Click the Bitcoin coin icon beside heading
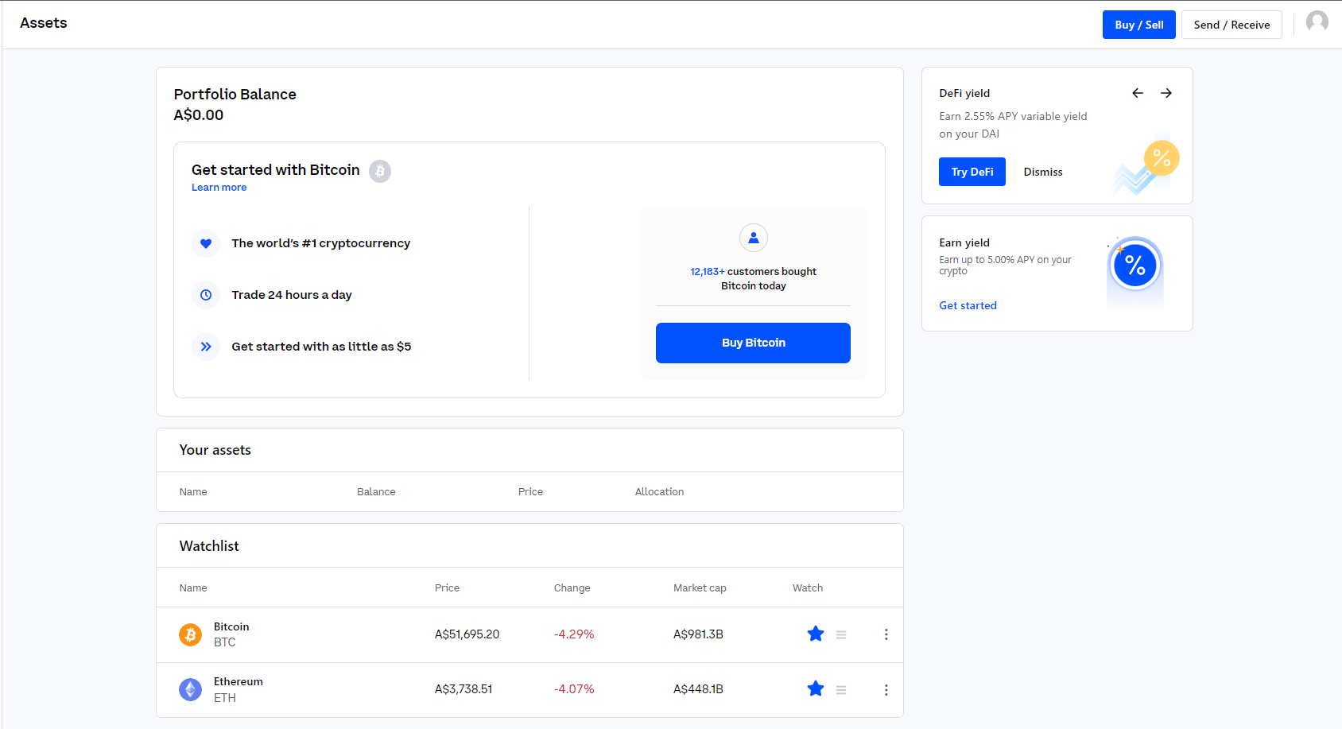Viewport: 1342px width, 729px height. point(380,171)
